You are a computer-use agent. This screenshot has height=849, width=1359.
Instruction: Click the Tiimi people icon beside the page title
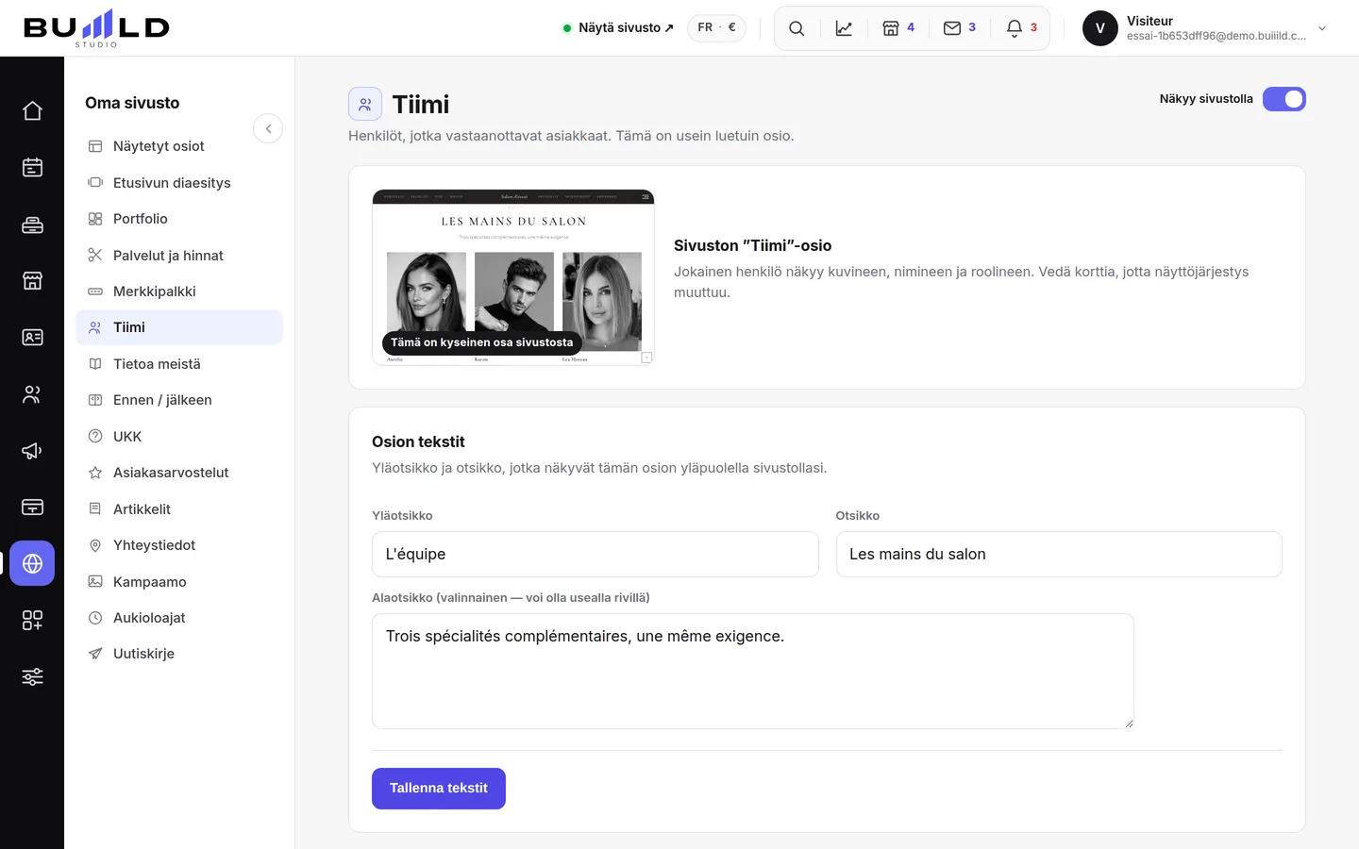[x=365, y=104]
